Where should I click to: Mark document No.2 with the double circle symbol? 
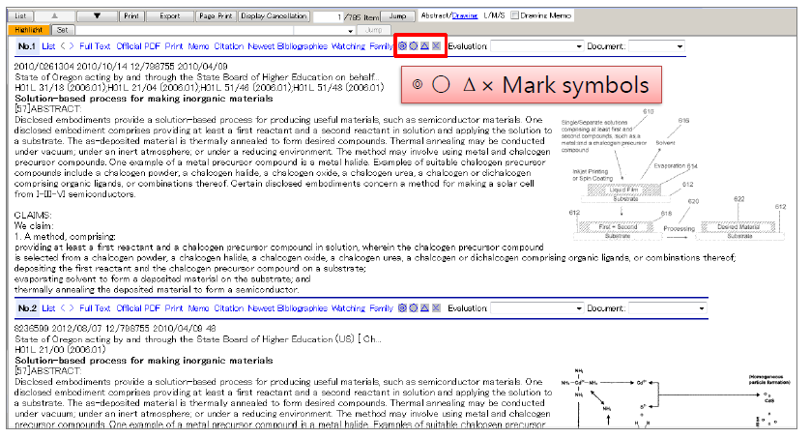point(402,307)
